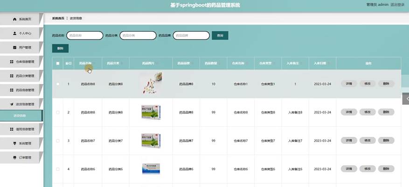This screenshot has height=187, width=409.
Task: Click the 管理员 admin label
Action: click(377, 5)
